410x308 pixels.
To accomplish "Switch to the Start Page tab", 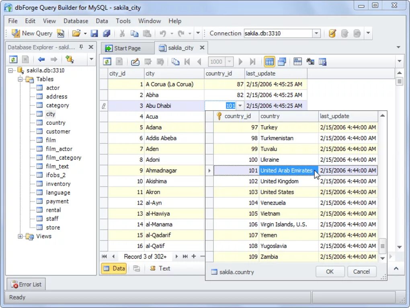I will coord(127,48).
